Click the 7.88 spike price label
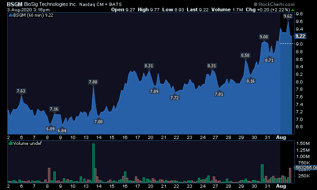317x190 pixels. click(x=93, y=82)
